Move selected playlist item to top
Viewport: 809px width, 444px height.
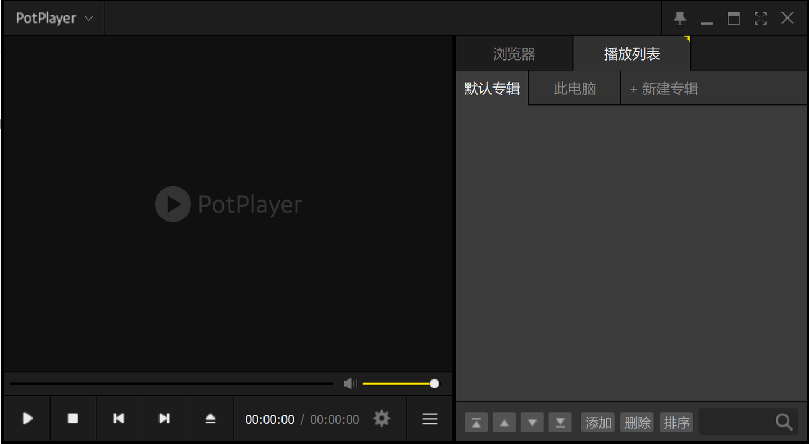pos(476,422)
